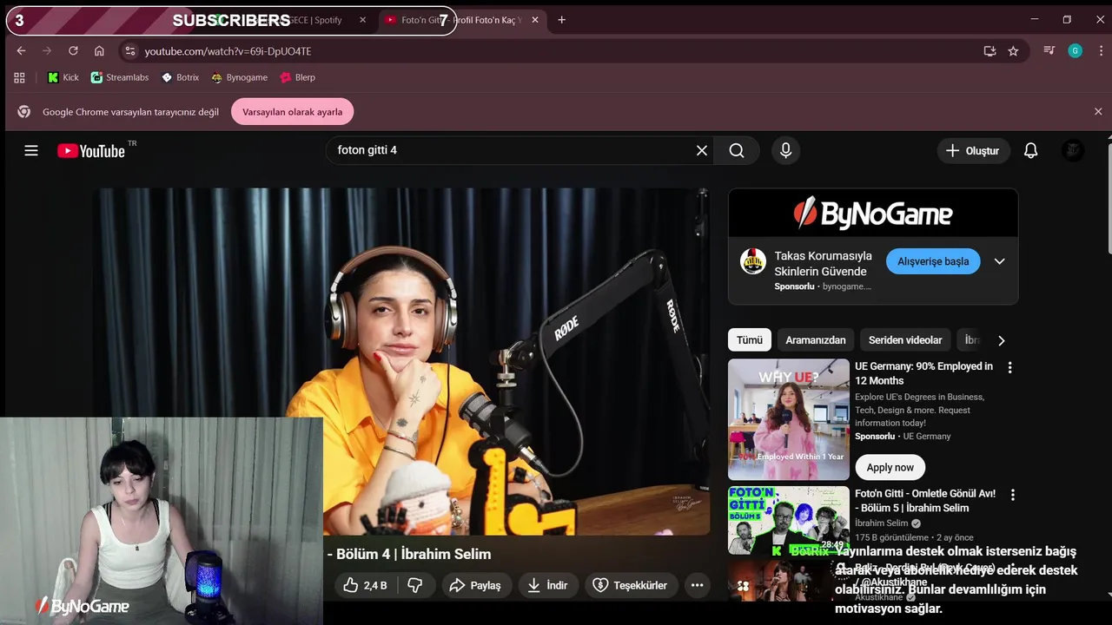The image size is (1112, 625).
Task: Open YouTube notifications bell
Action: coord(1030,150)
